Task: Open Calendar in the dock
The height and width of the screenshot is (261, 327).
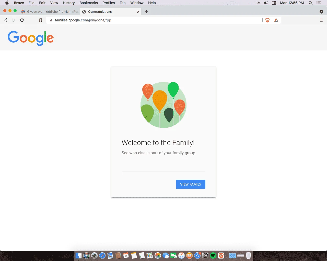Action: (x=126, y=255)
